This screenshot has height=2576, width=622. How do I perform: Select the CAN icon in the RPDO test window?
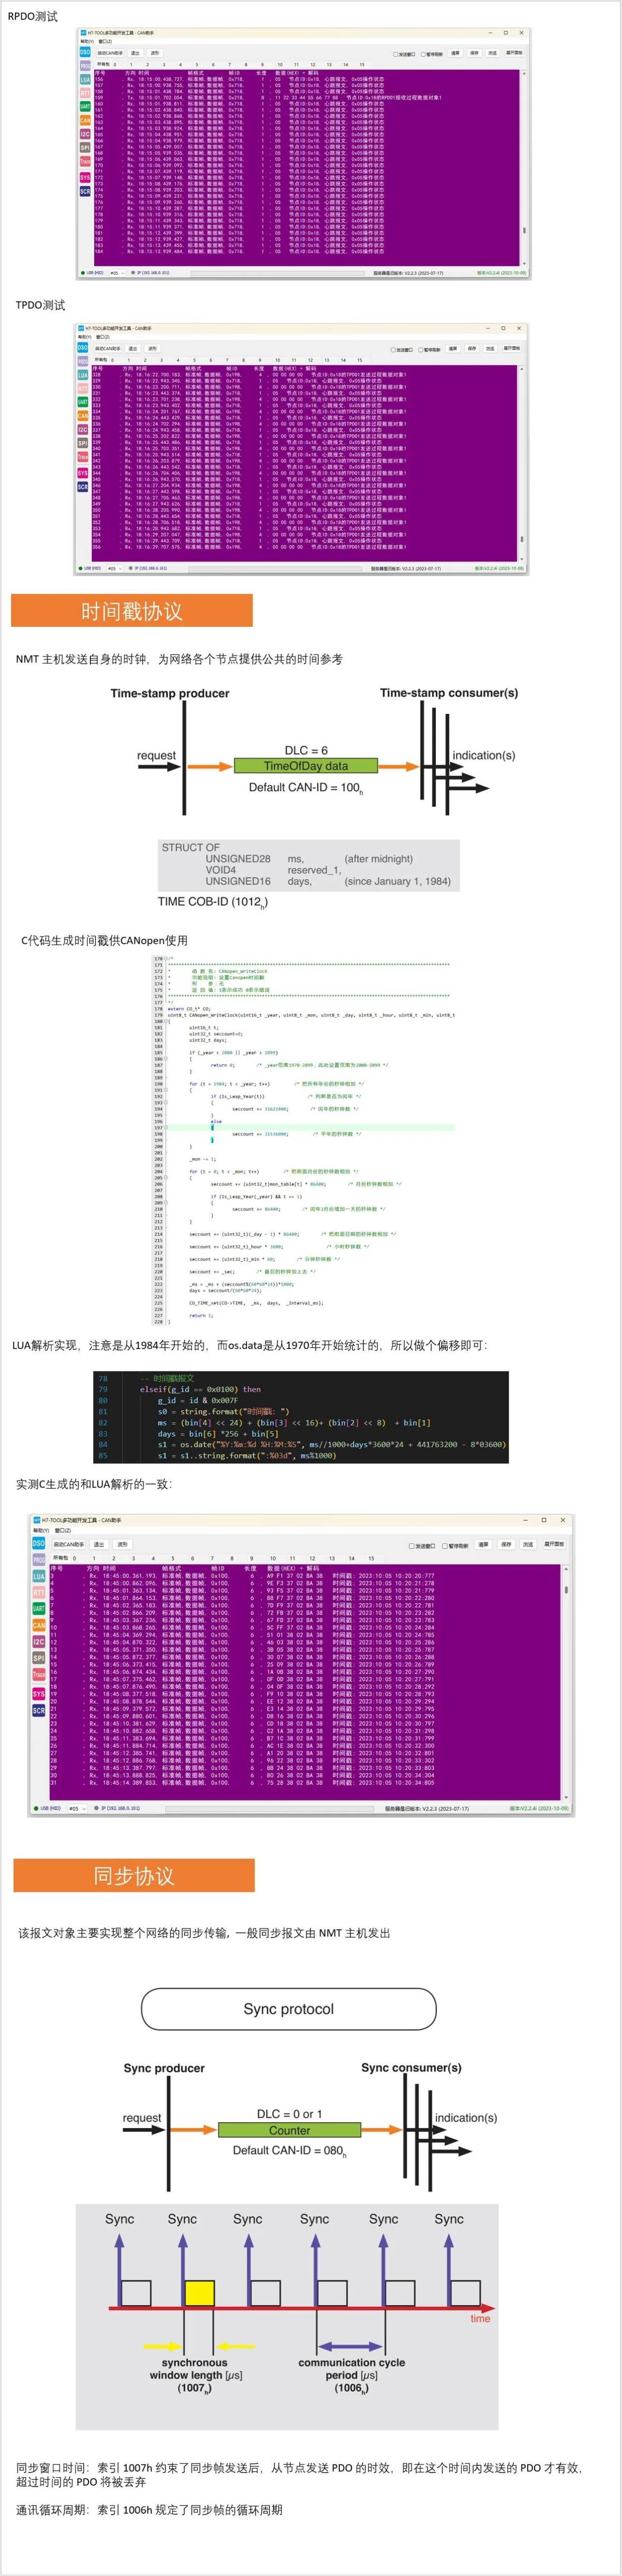point(85,120)
